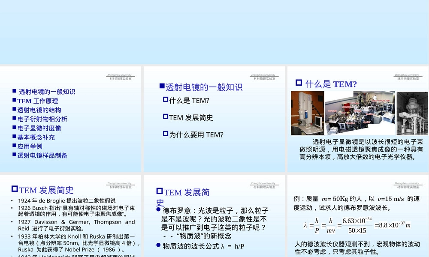Click the text '物质波的波长公式 λ = h/P'
Image resolution: width=429 pixels, height=257 pixels.
[x=203, y=246]
